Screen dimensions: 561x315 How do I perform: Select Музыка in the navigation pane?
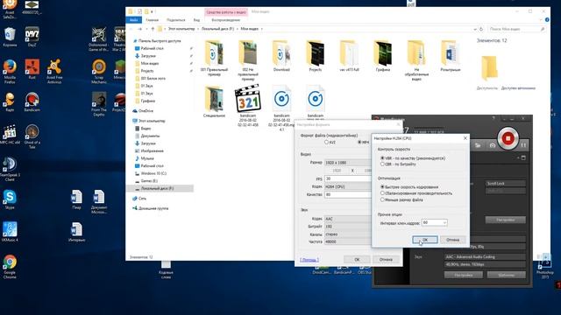(x=147, y=158)
